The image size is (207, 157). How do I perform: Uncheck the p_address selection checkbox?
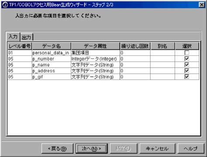pos(187,71)
